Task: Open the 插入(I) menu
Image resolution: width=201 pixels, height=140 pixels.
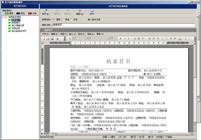Action: pos(73,34)
